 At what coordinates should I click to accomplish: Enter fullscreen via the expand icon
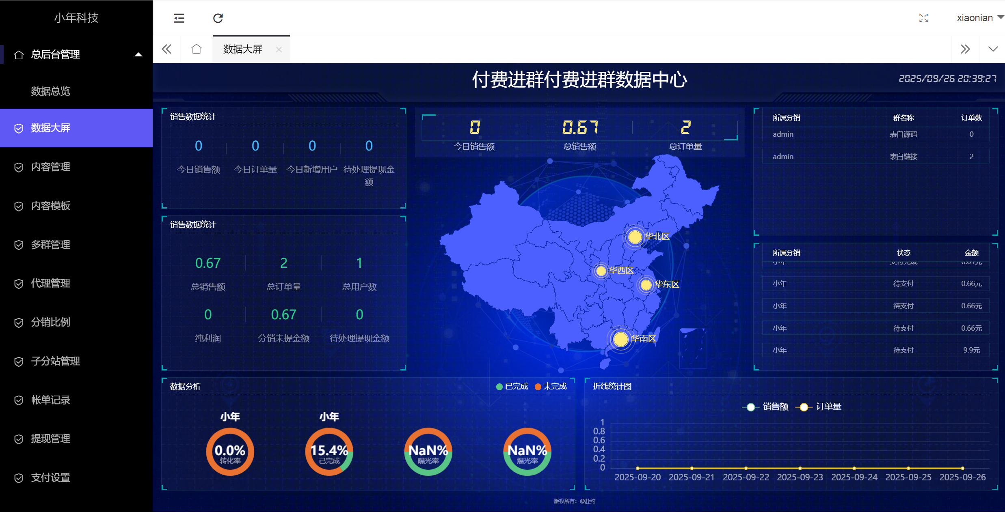point(924,18)
